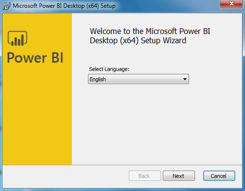Click the 'Power BI' text on banner
This screenshot has height=191, width=245.
tap(35, 58)
